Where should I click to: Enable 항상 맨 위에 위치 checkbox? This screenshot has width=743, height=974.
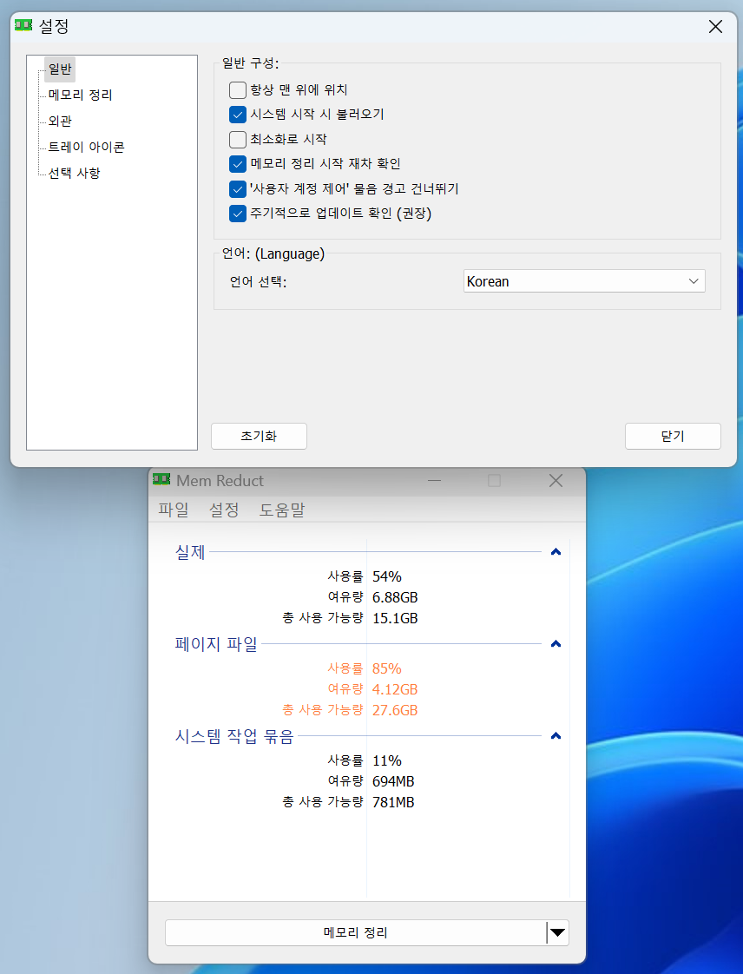238,90
